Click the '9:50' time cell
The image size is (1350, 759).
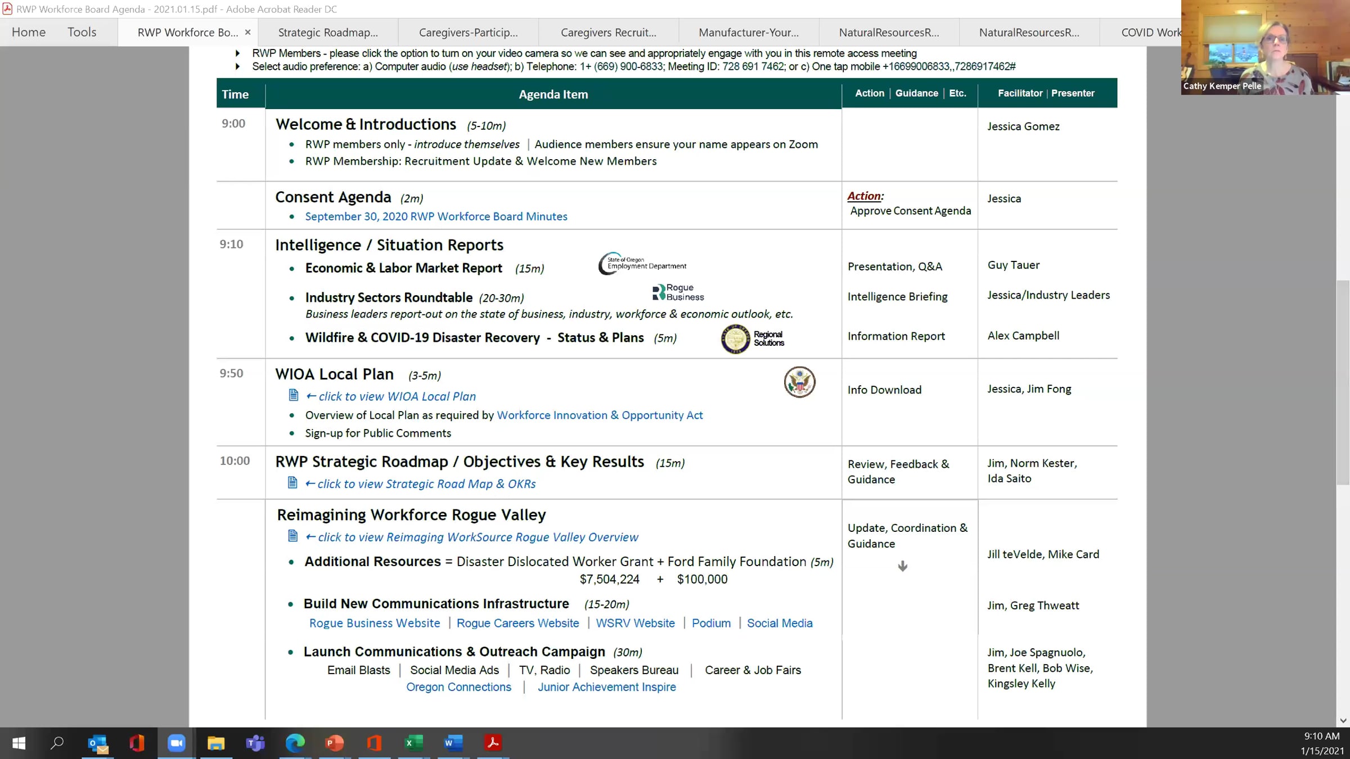(x=231, y=373)
